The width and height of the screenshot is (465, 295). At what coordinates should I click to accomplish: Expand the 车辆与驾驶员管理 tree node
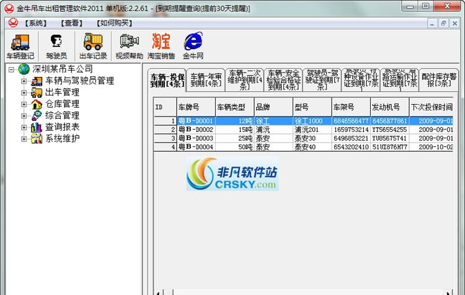24,81
